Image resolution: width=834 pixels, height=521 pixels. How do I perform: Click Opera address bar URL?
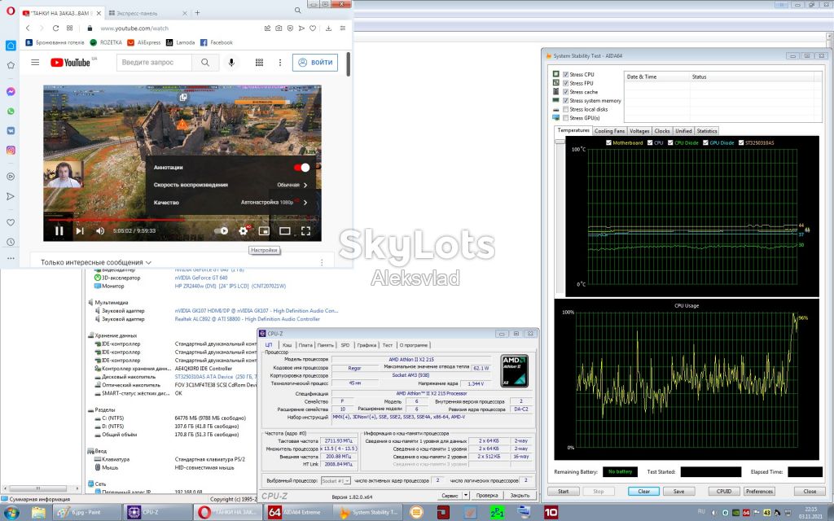[134, 28]
